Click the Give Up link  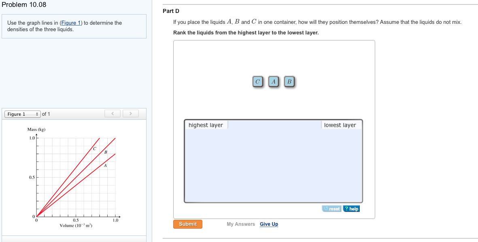point(269,224)
